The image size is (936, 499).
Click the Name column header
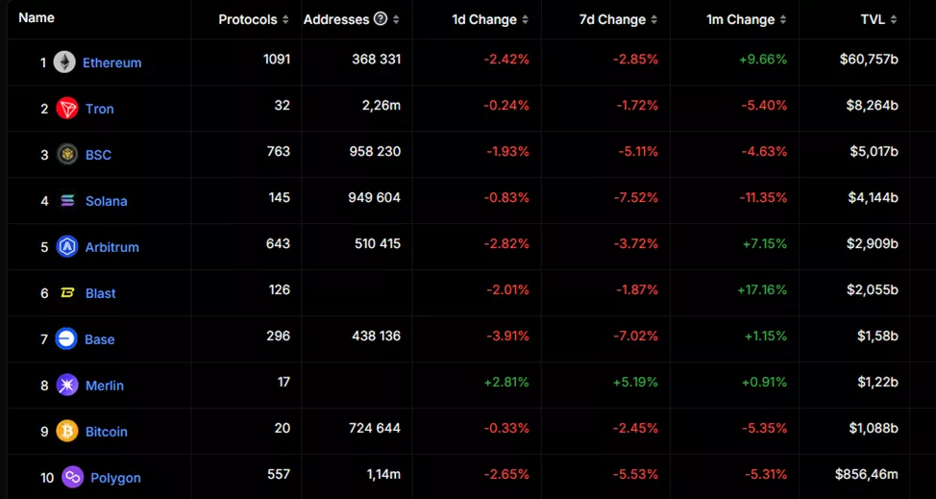(x=37, y=18)
